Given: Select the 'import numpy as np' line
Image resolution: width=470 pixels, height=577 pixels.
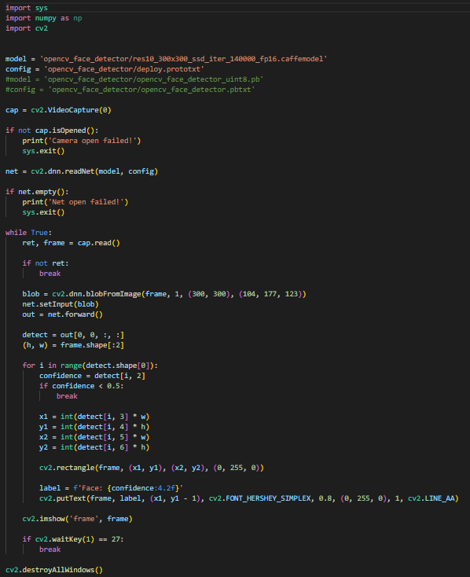Looking at the screenshot, I should [43, 18].
